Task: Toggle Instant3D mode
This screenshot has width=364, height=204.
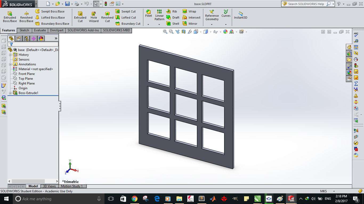Action: pyautogui.click(x=241, y=15)
